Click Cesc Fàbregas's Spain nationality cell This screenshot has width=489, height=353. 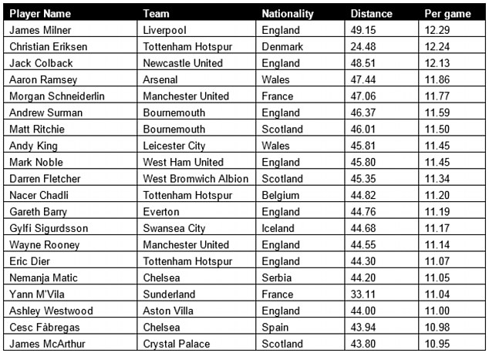click(300, 327)
